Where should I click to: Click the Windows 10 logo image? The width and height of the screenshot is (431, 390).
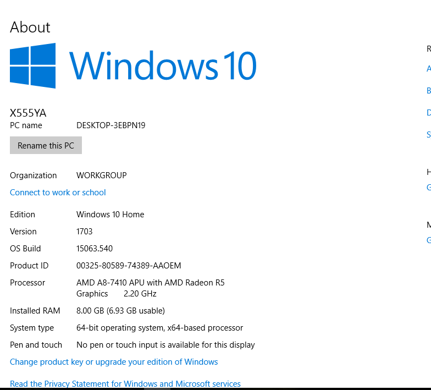coord(133,66)
